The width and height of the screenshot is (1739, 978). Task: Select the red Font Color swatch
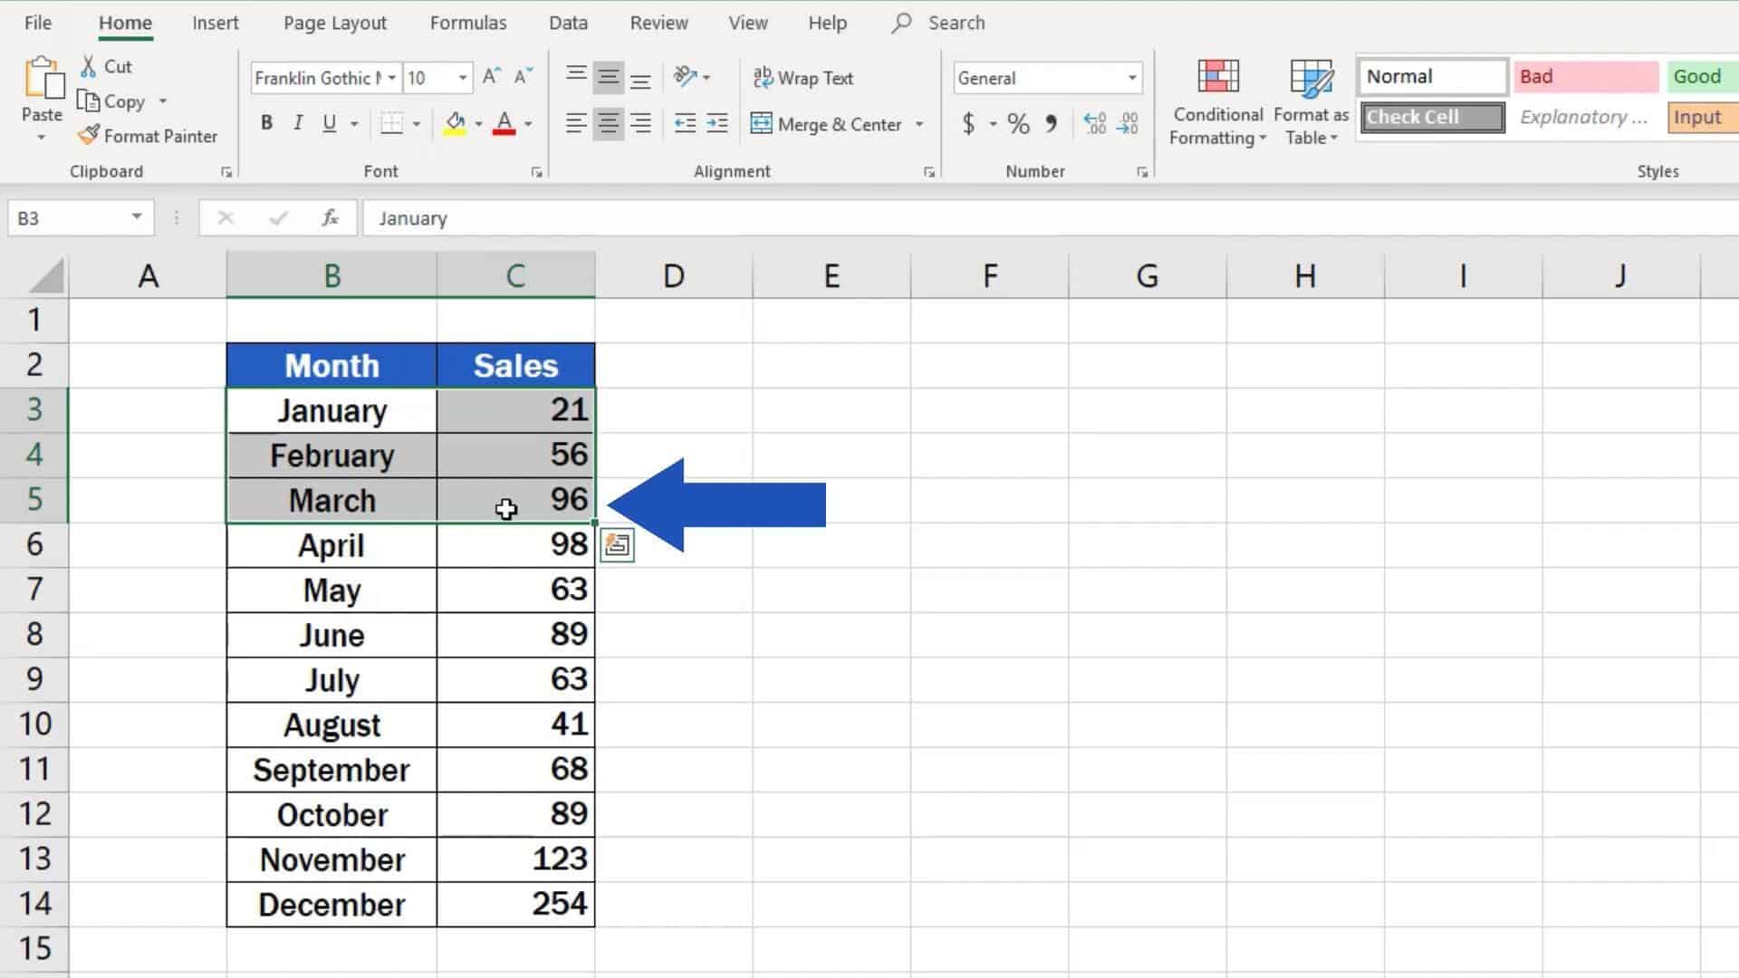504,123
